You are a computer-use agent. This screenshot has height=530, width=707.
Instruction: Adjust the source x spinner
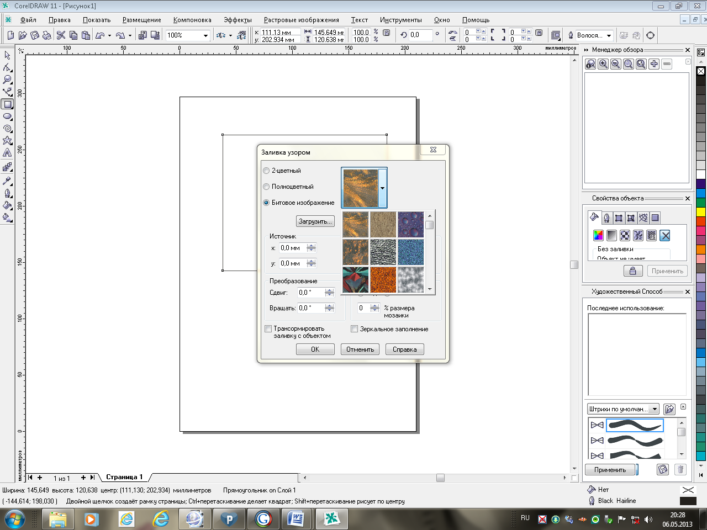[312, 248]
